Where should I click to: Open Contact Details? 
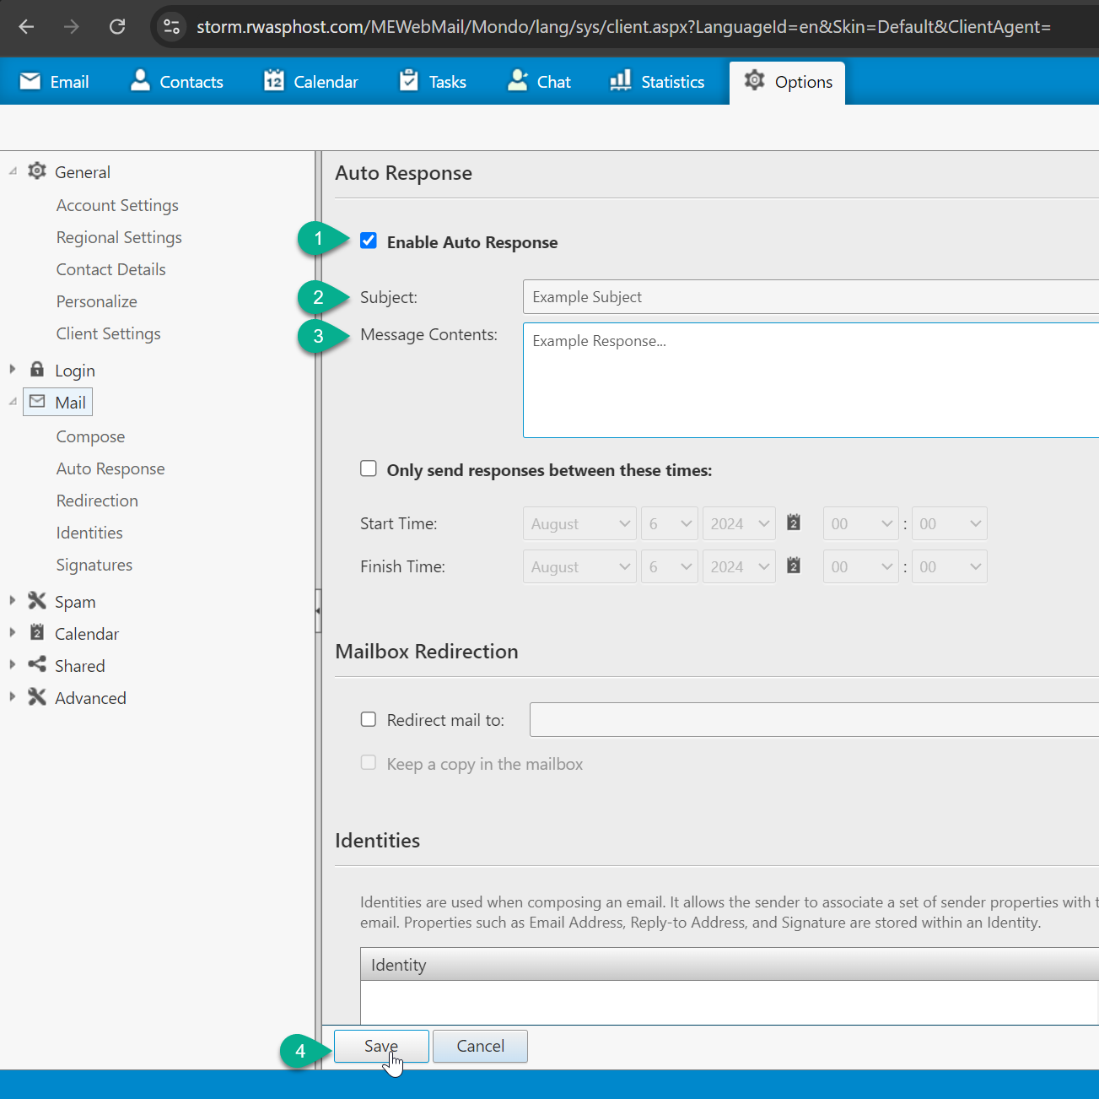coord(110,269)
